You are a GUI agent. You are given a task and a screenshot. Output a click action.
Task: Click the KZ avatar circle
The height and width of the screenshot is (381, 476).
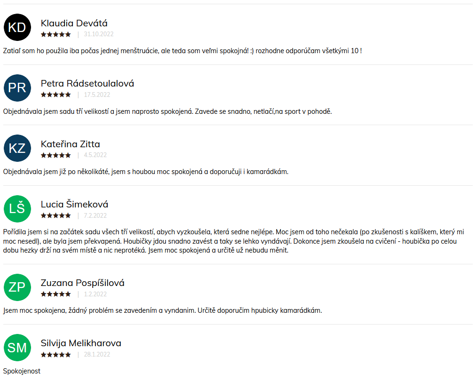point(17,148)
